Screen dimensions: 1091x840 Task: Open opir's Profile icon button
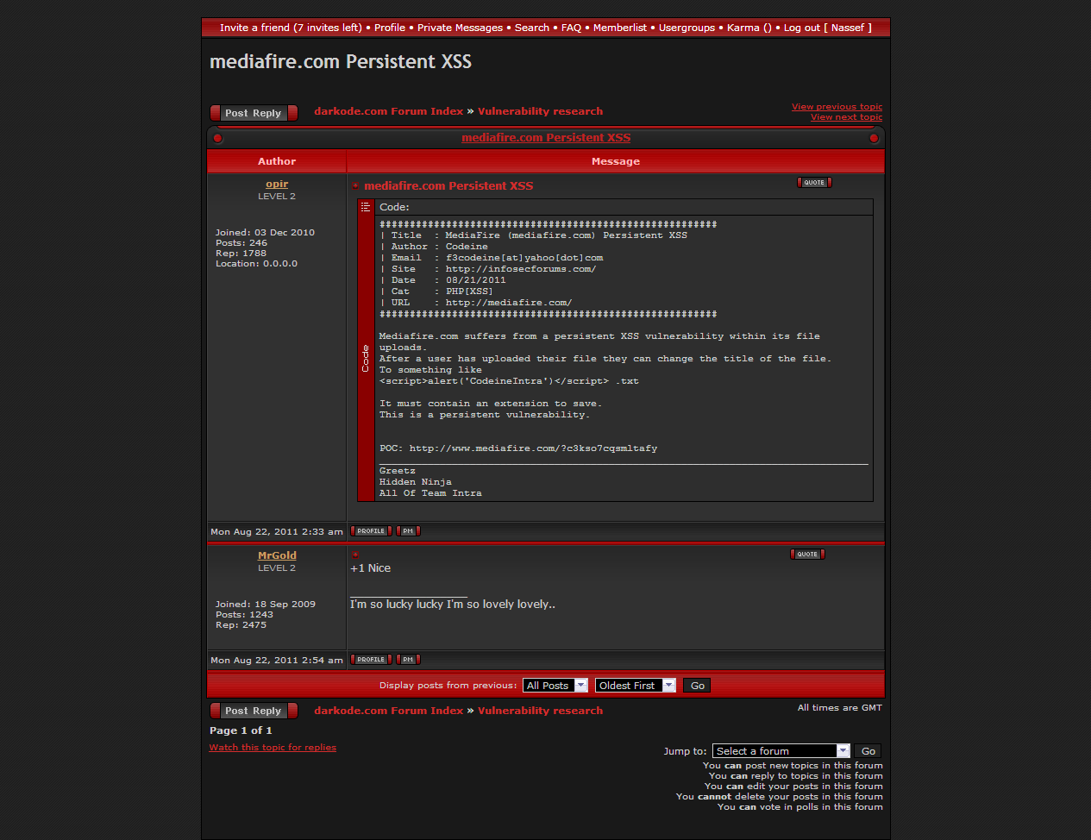click(x=371, y=531)
